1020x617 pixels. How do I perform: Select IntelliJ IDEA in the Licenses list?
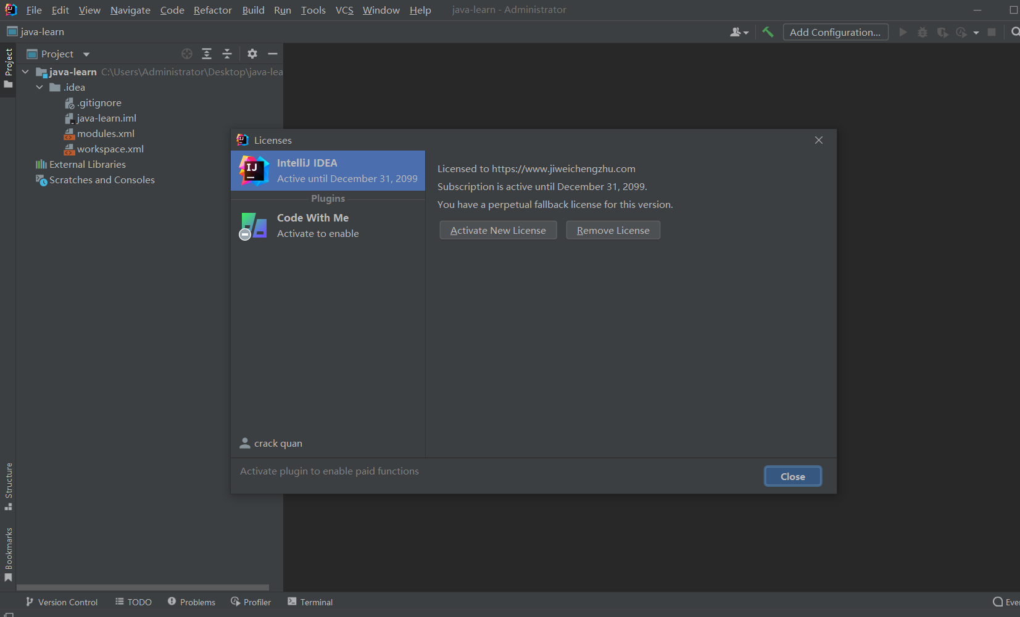point(328,170)
